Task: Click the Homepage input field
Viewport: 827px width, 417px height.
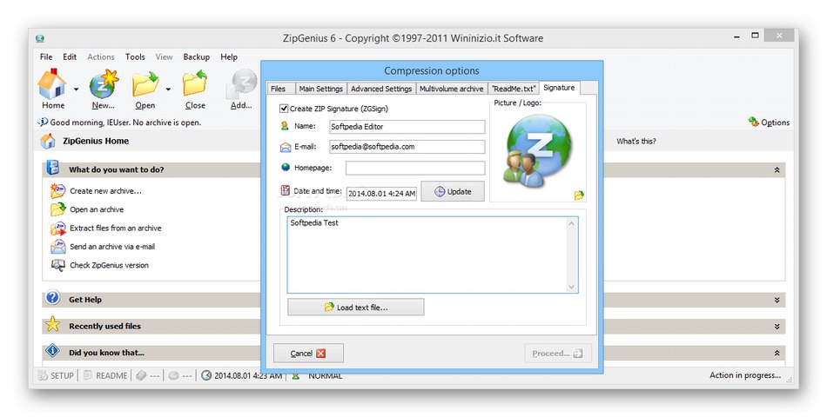Action: (415, 168)
